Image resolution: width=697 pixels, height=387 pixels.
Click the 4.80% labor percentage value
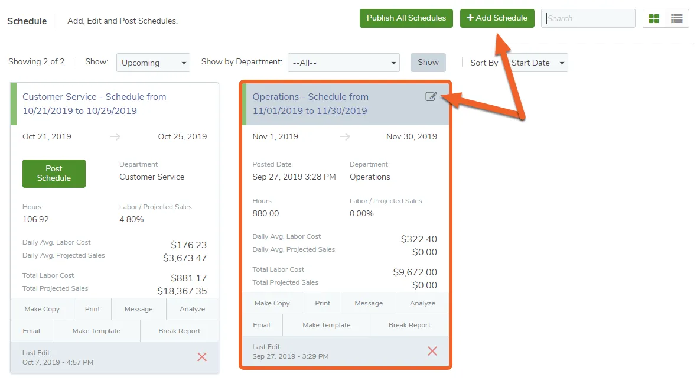pyautogui.click(x=132, y=219)
